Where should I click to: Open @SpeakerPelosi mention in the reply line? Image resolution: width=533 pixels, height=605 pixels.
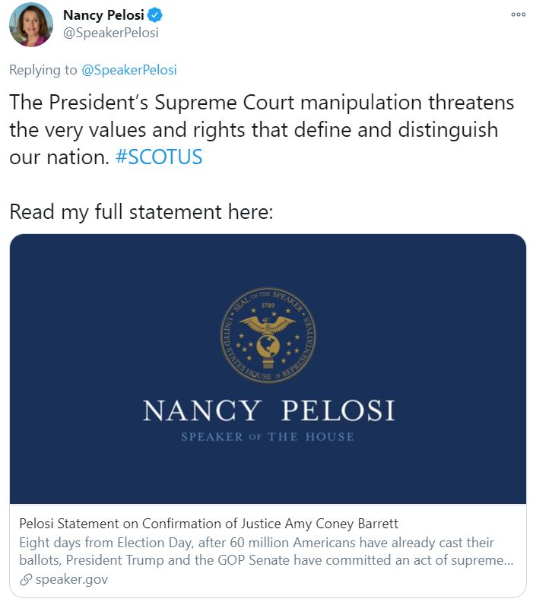[128, 70]
